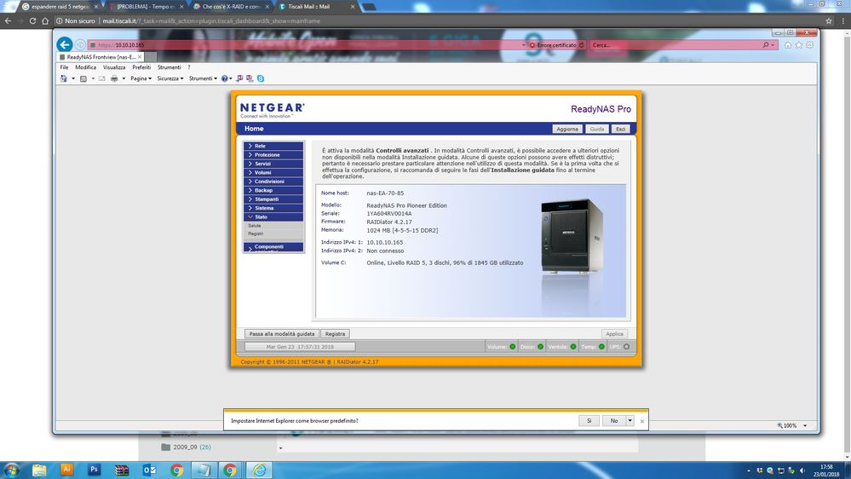The width and height of the screenshot is (851, 479).
Task: Switch to 'Che cos'è X-RAID' Chrome tab
Action: click(233, 7)
